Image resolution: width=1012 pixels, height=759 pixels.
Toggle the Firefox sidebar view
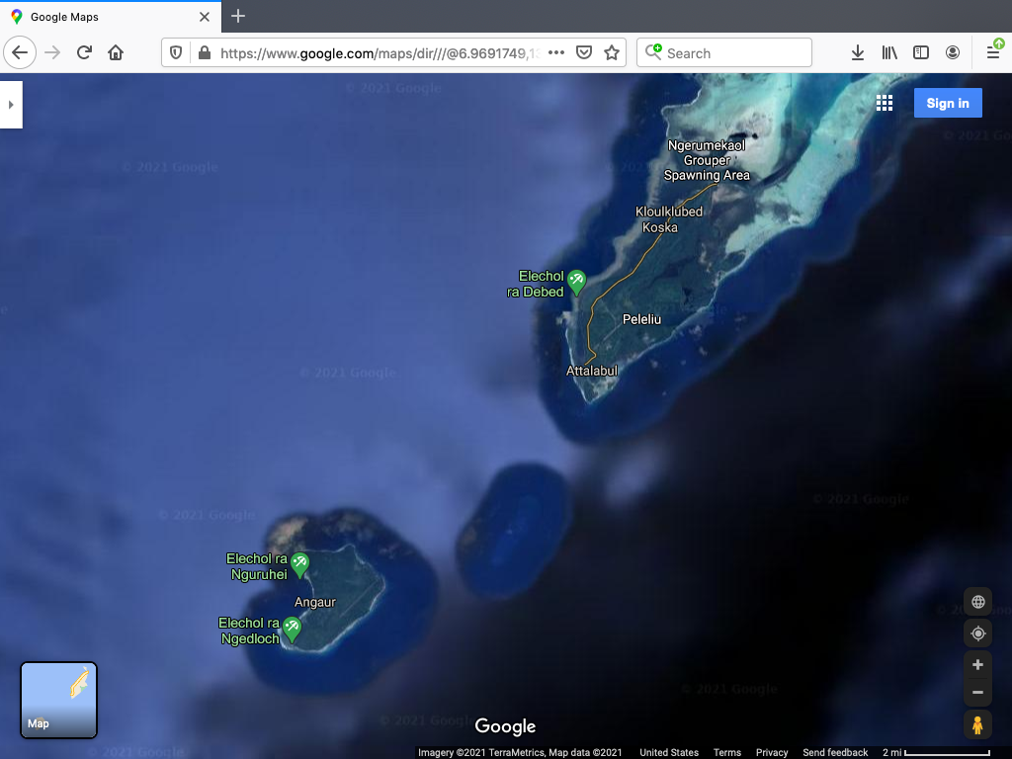[x=921, y=52]
